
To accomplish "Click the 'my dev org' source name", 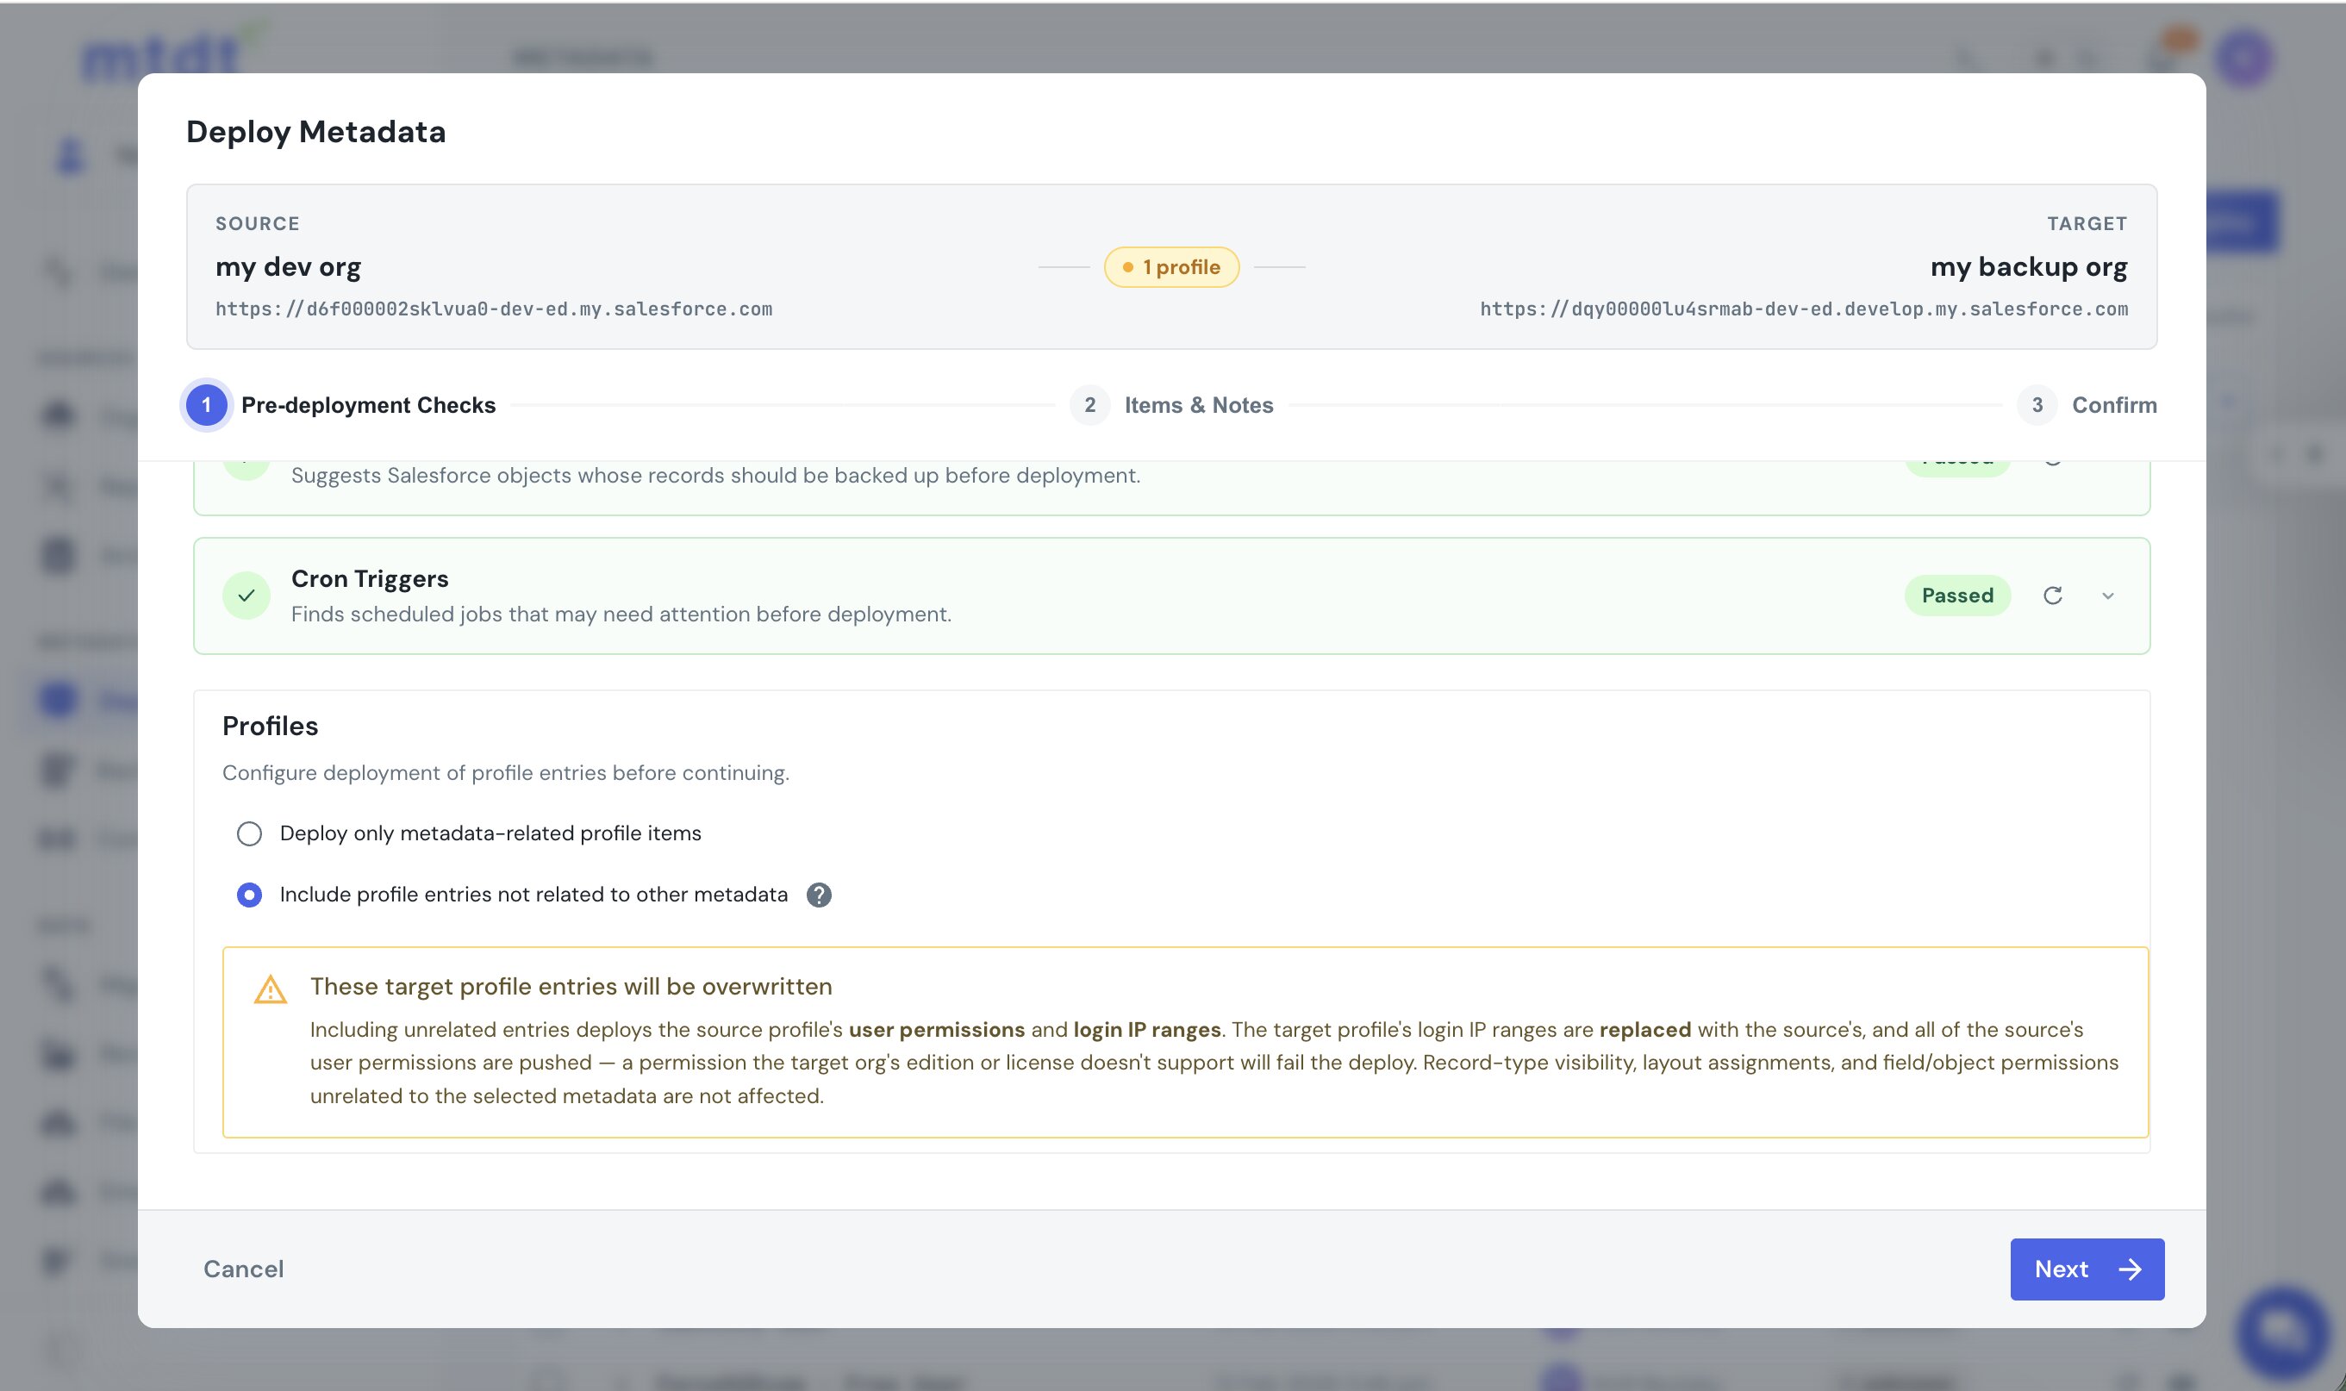I will pyautogui.click(x=289, y=267).
